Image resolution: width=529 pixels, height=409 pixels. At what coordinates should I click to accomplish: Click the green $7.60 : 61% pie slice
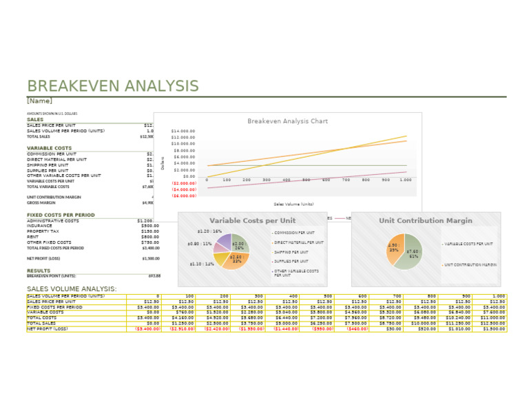[x=411, y=255]
